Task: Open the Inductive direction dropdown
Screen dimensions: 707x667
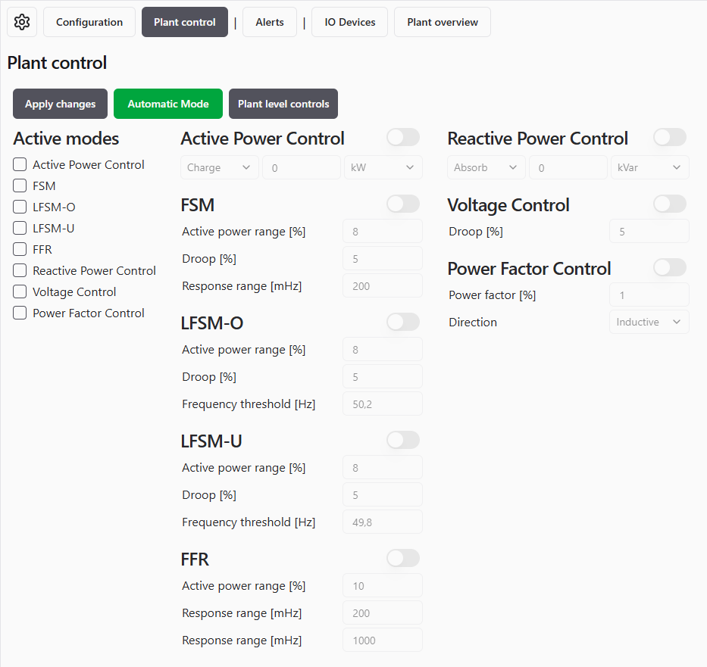Action: tap(649, 322)
